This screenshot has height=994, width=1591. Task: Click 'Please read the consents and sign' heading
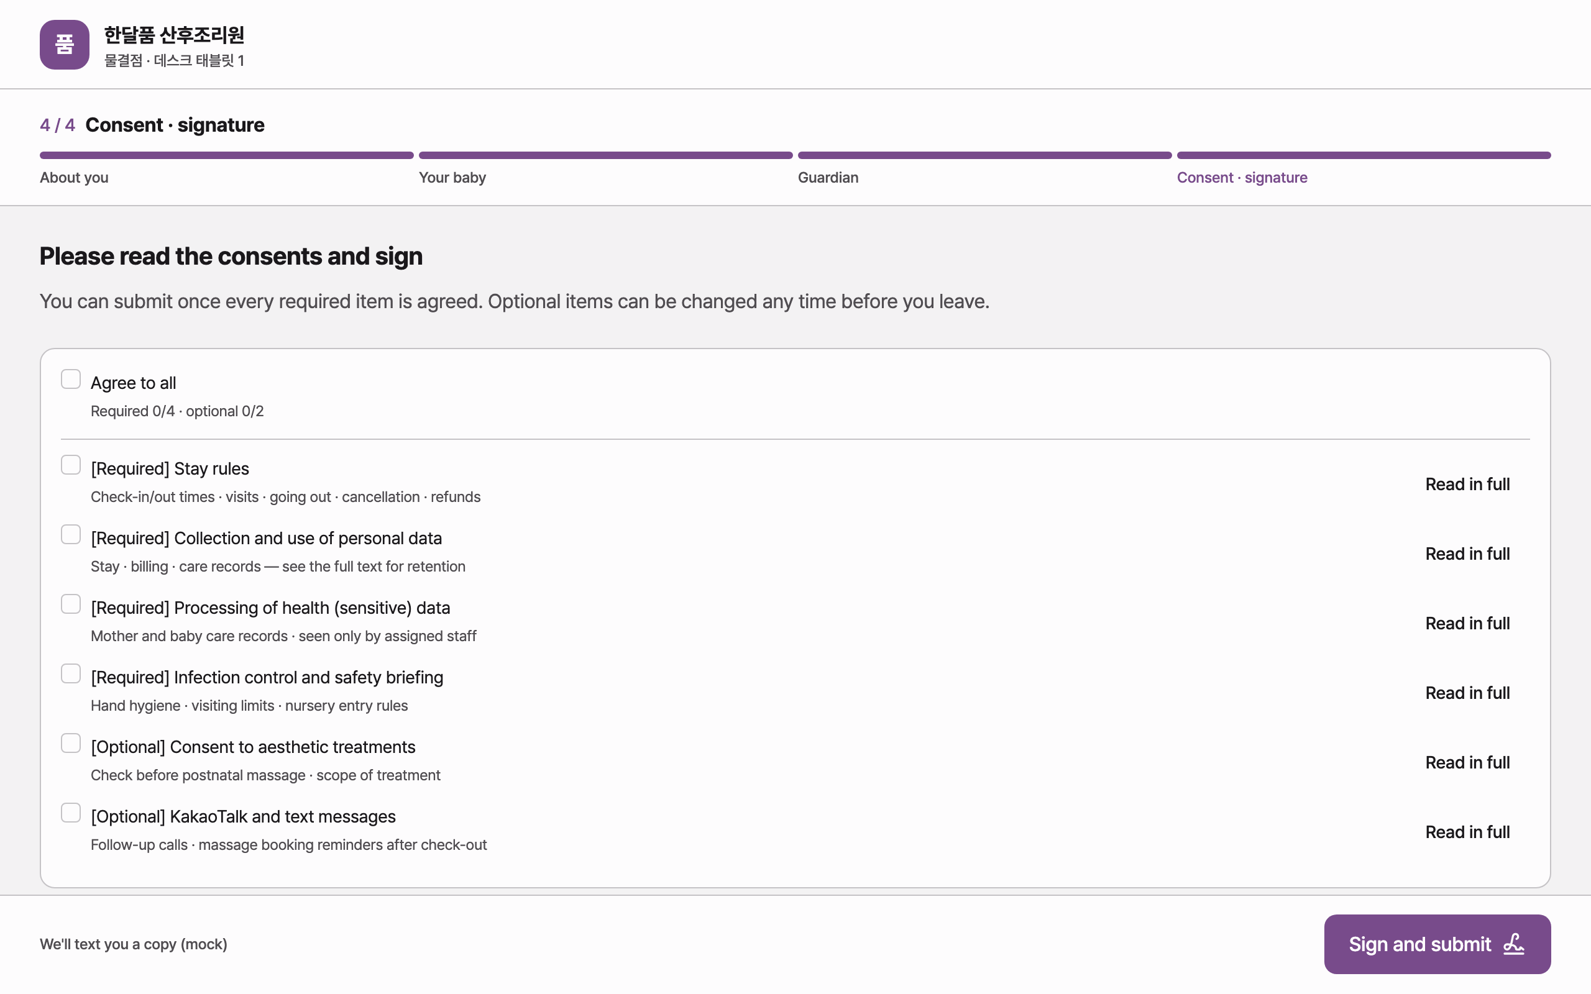231,257
